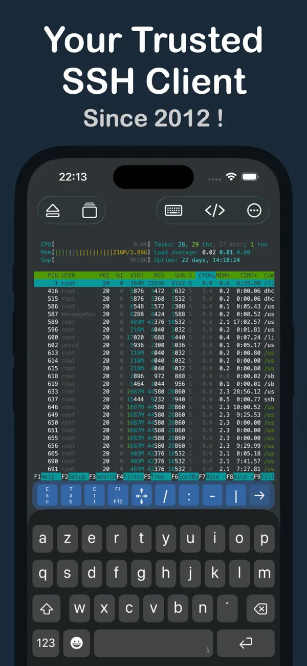
Task: Click the PID column header
Action: coord(53,276)
